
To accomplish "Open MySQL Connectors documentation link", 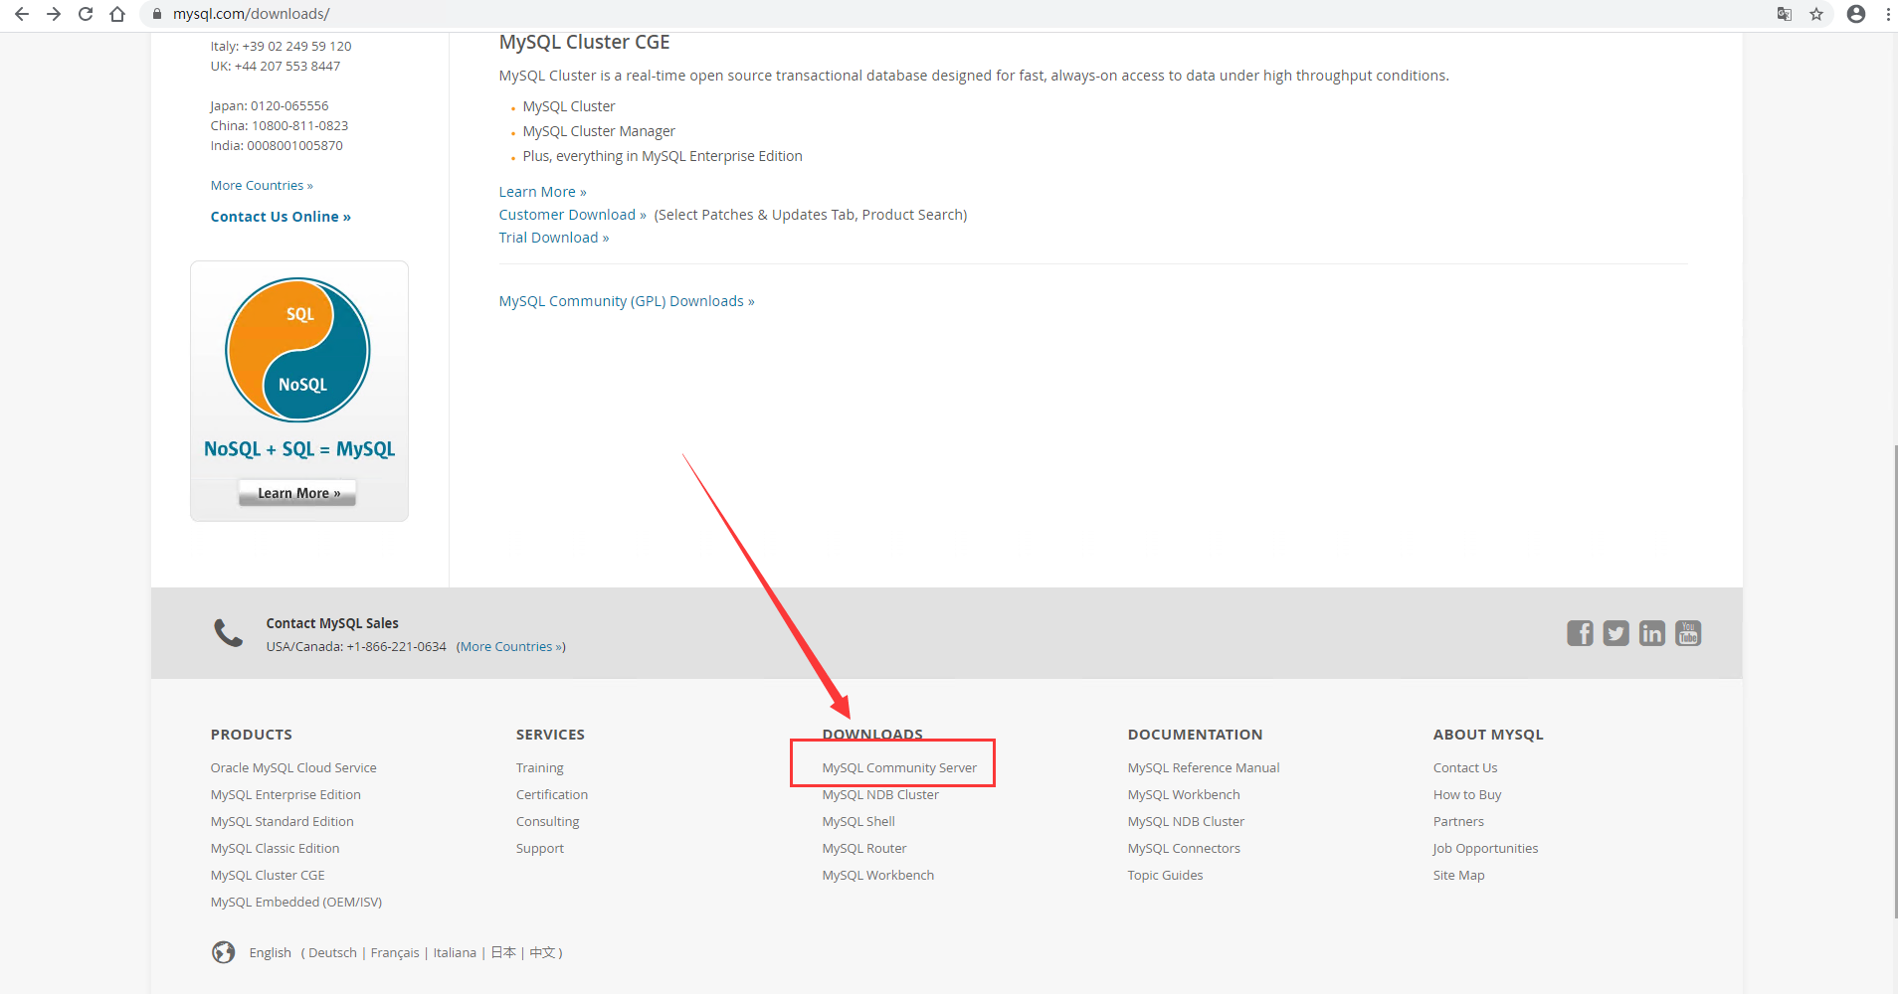I will 1184,849.
